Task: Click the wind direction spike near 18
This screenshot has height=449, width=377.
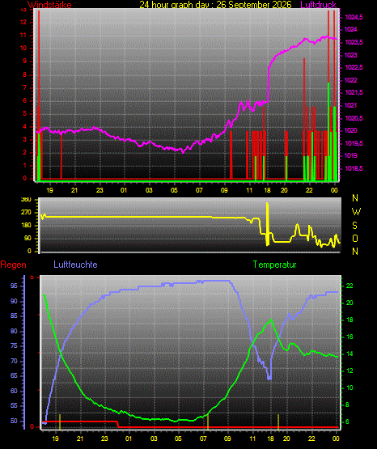Action: coord(267,224)
